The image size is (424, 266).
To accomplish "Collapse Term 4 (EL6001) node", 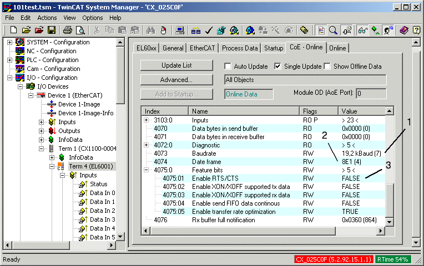I will click(x=52, y=166).
